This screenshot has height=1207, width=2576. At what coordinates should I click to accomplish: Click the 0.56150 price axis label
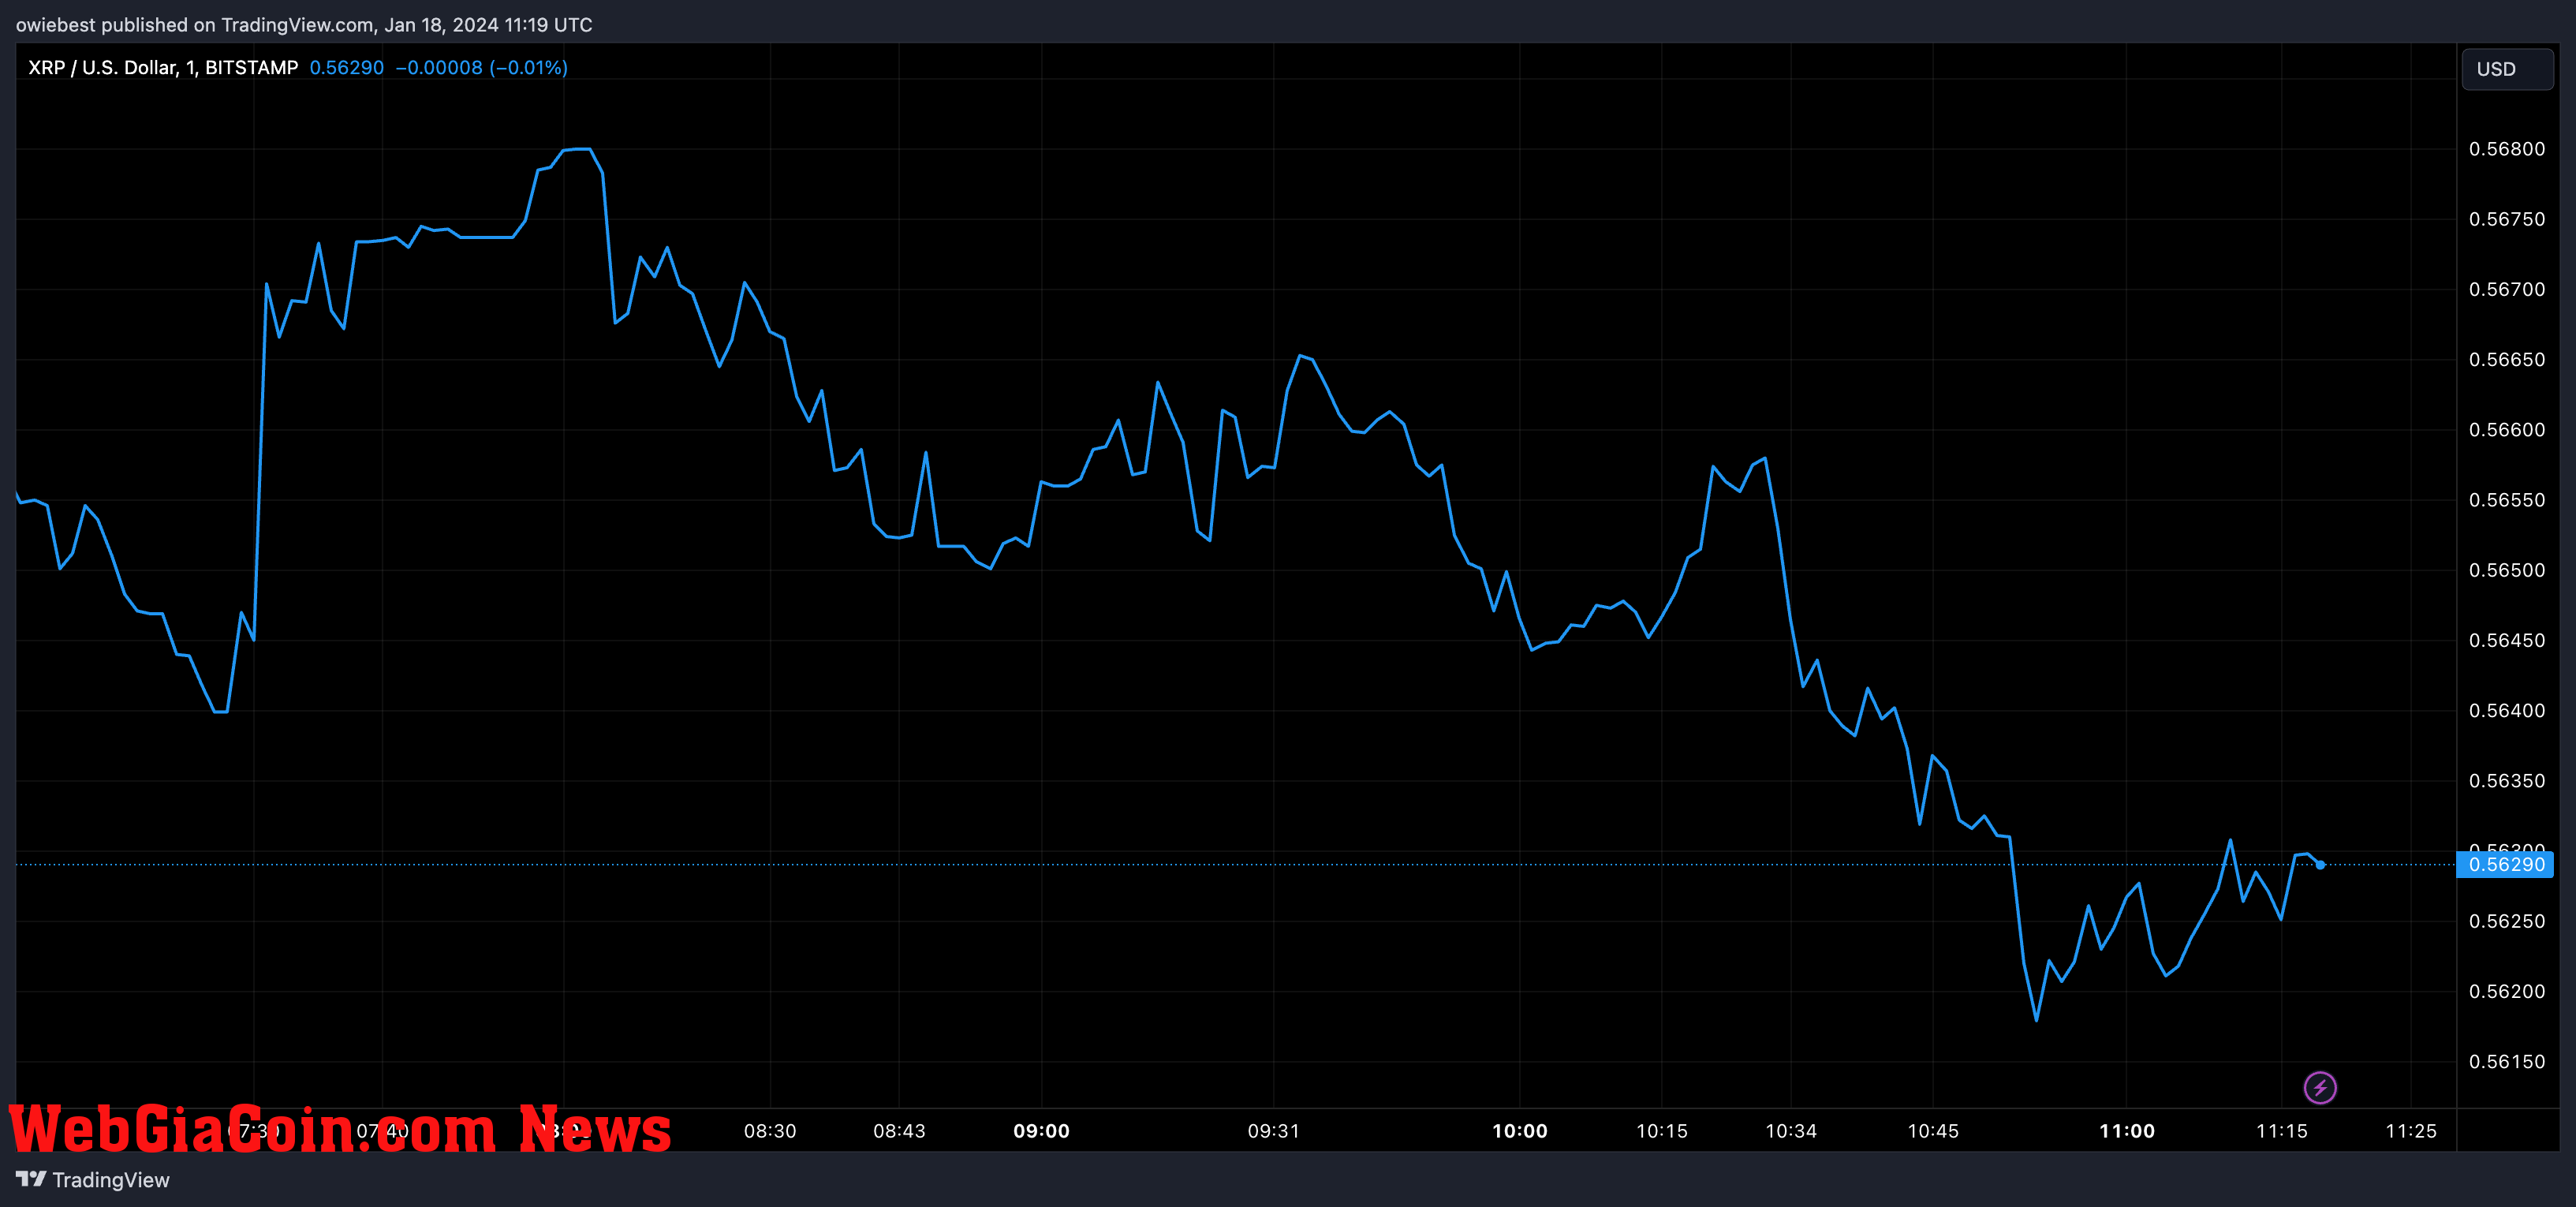[2507, 1061]
